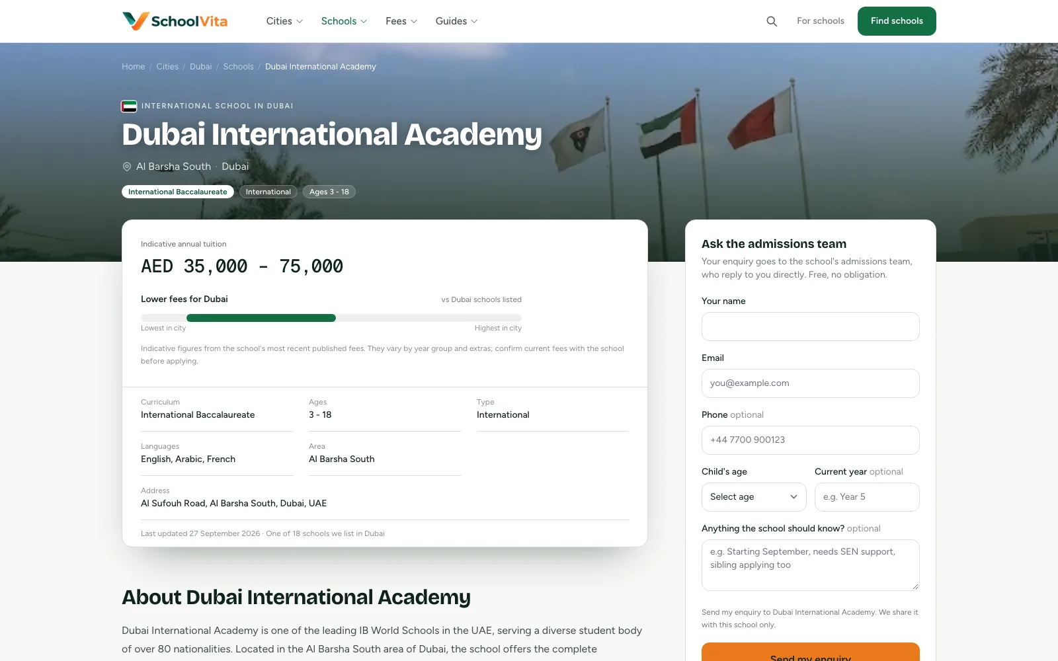Focus the Current year field
This screenshot has height=661, width=1058.
(x=867, y=497)
